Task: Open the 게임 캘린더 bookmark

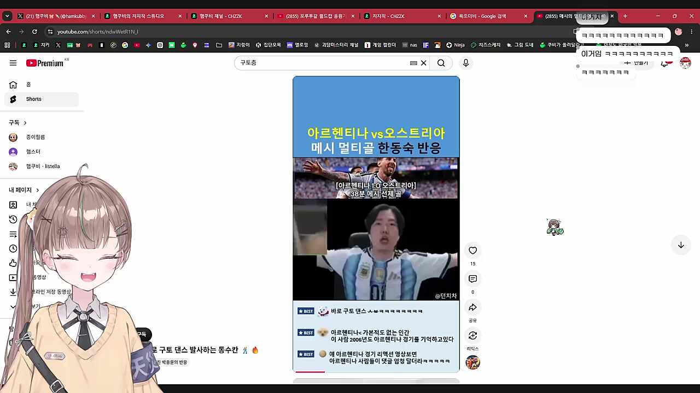Action: coord(380,45)
